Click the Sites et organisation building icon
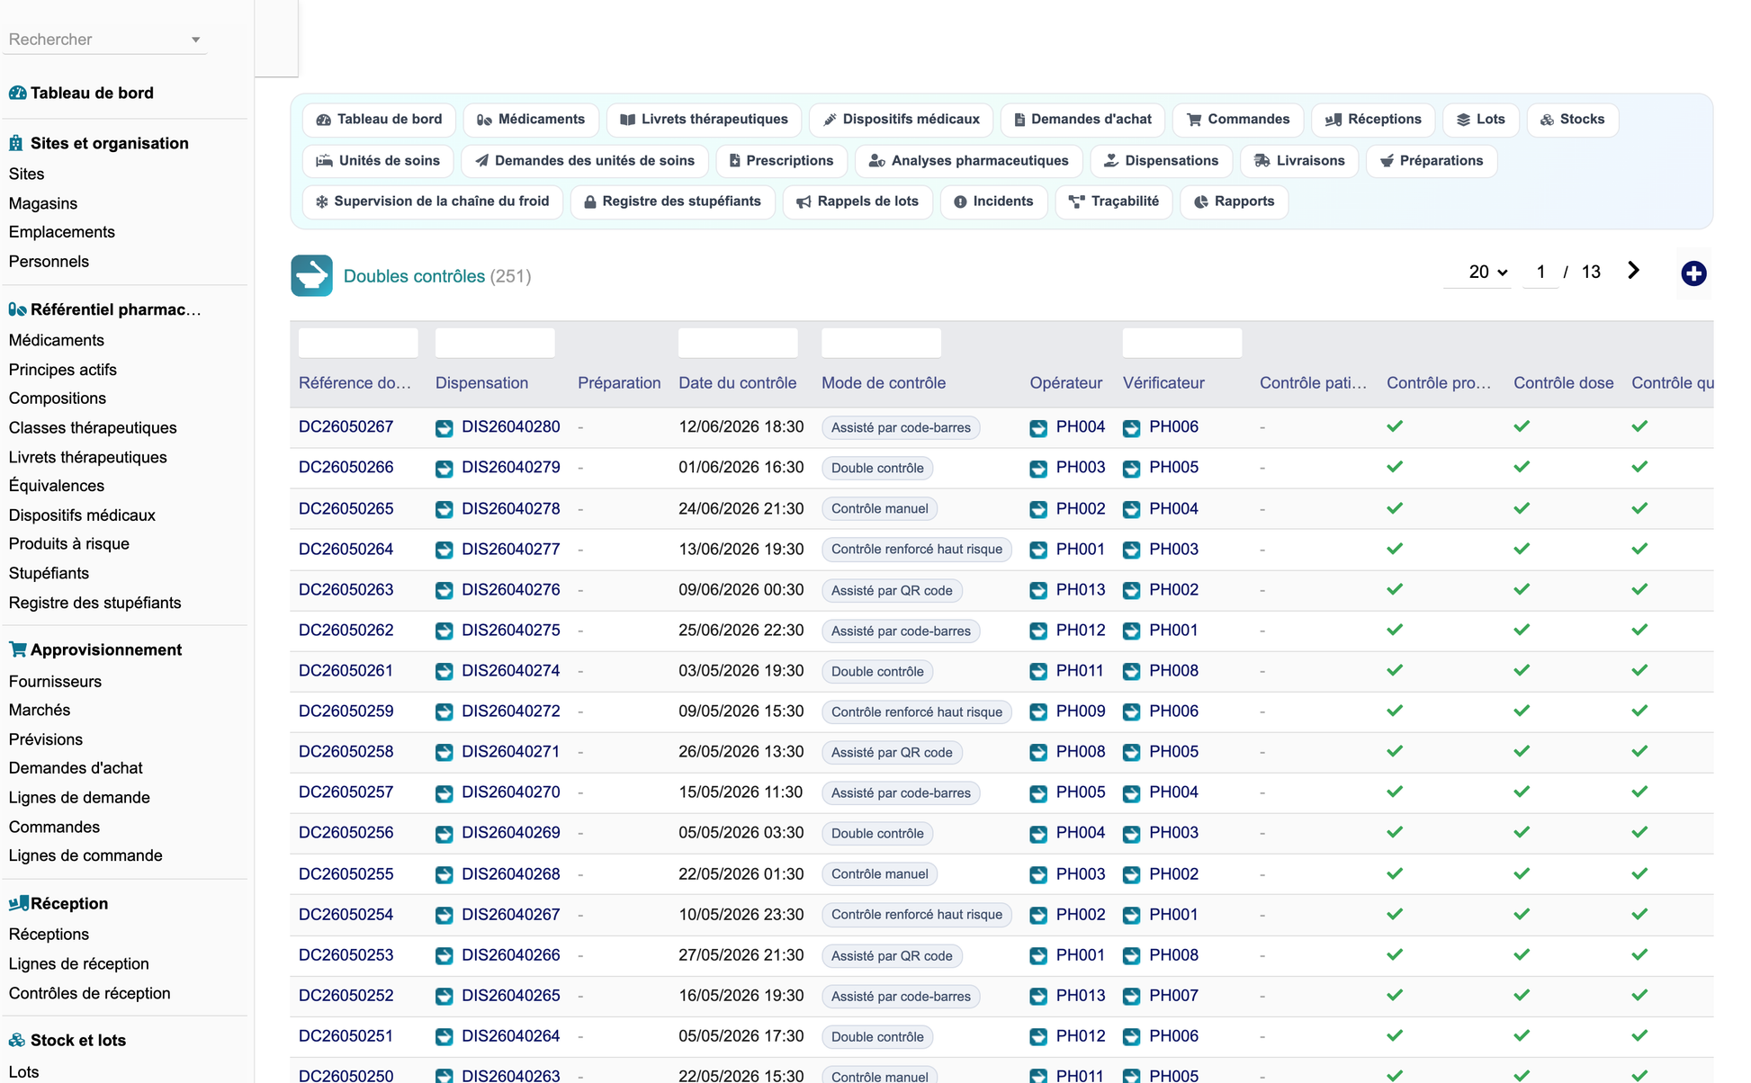The image size is (1751, 1083). click(16, 143)
